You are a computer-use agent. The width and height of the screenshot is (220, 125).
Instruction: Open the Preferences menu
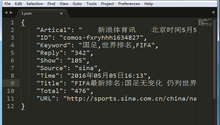click(129, 3)
